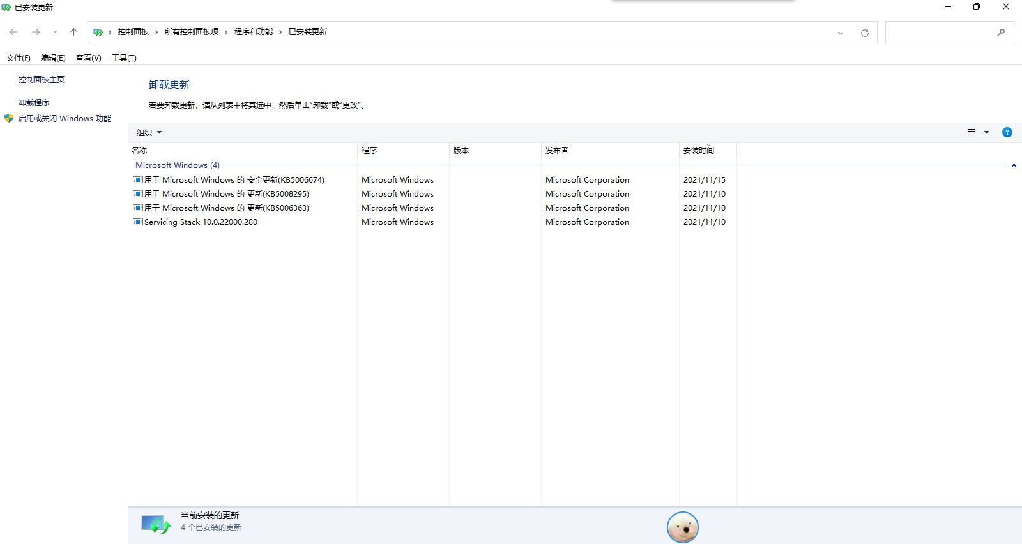Change view using the view layout icon
1022x544 pixels.
972,132
